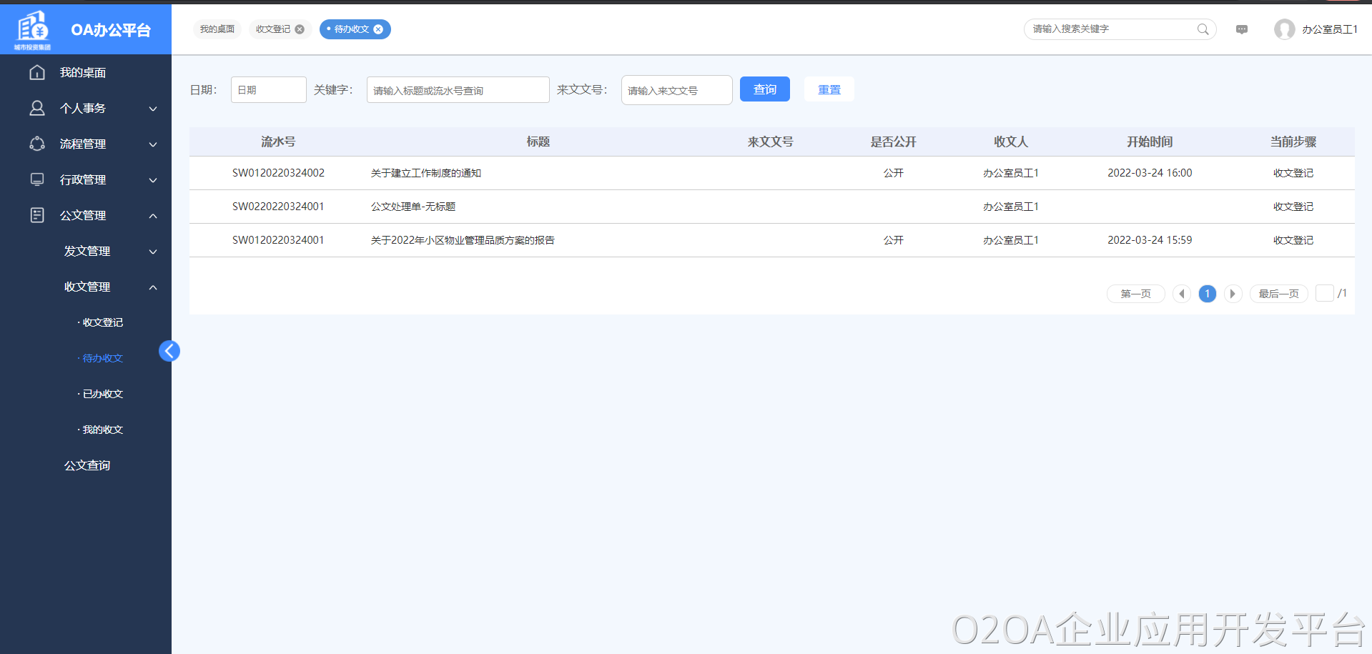The image size is (1372, 654).
Task: Click the OA办公平台 logo icon
Action: click(x=33, y=29)
